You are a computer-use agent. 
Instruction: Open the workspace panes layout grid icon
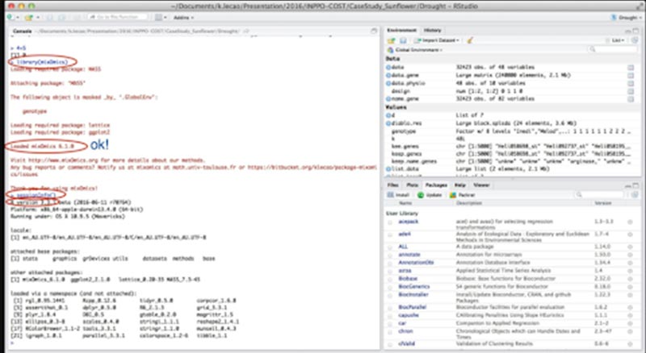pos(158,17)
